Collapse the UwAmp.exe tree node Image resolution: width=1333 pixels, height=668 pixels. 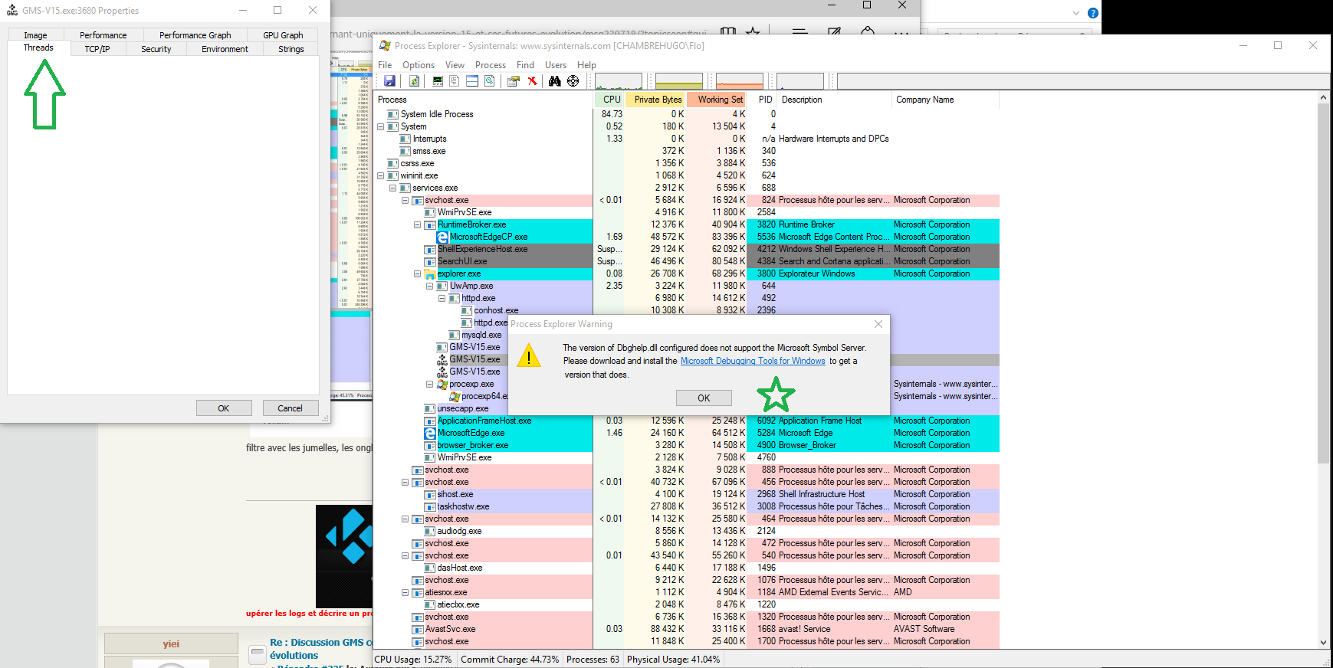(430, 286)
